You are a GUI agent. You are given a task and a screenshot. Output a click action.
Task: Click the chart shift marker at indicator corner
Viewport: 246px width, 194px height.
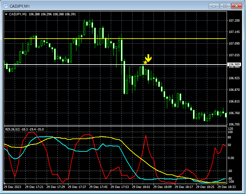tap(5, 183)
